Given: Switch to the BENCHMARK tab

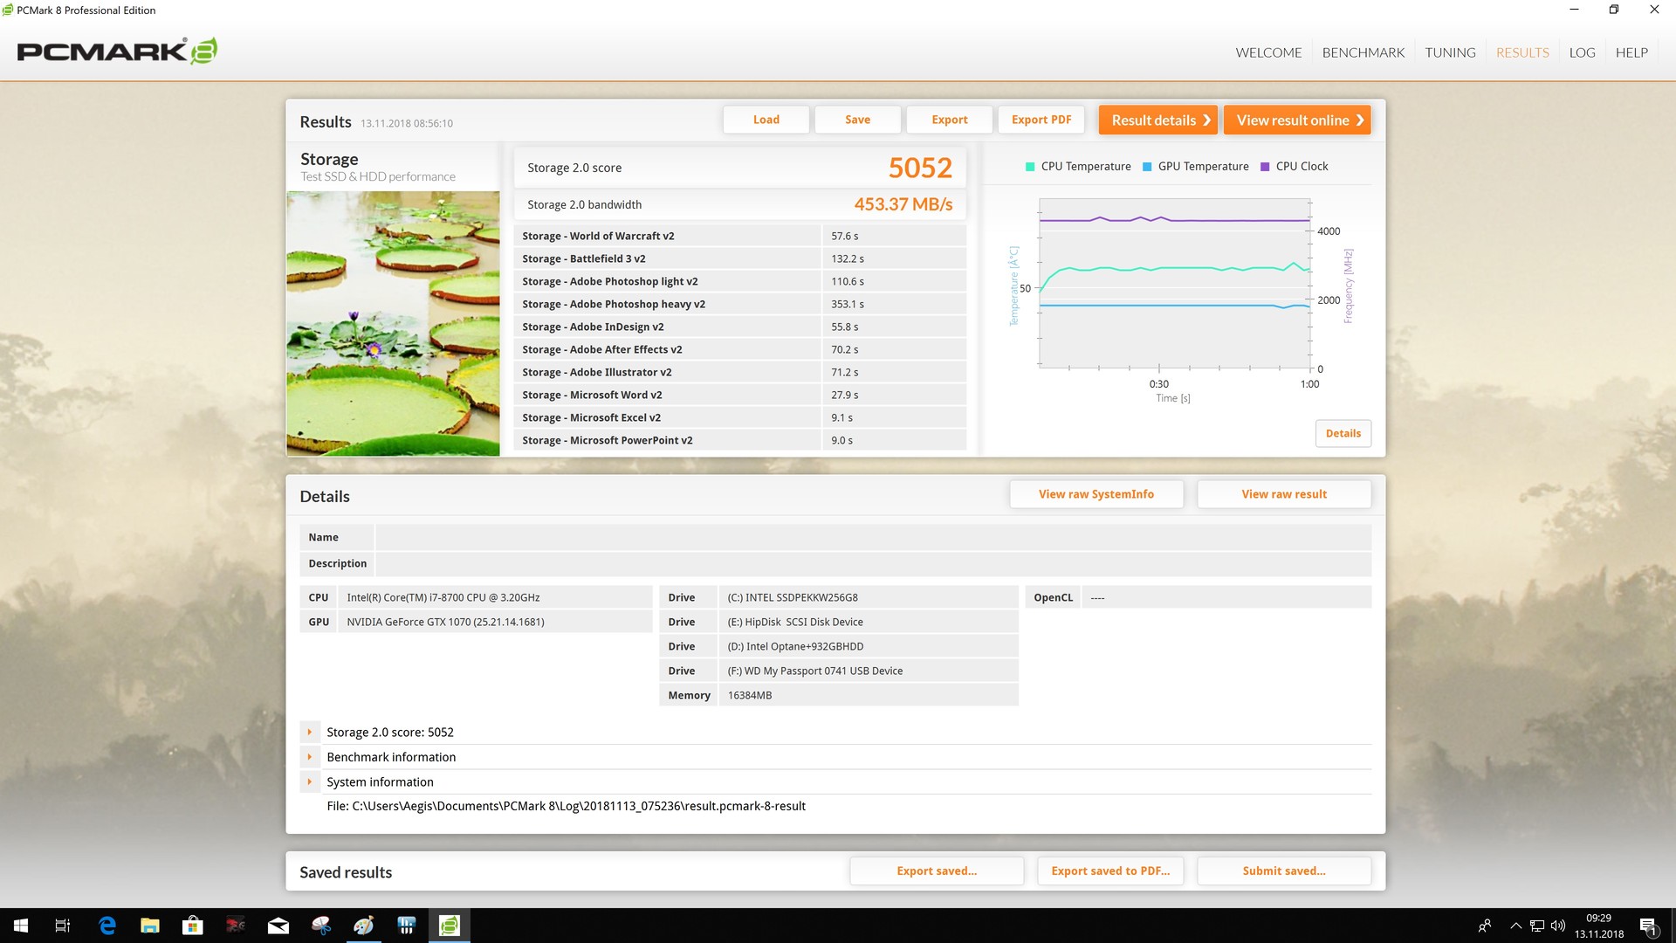Looking at the screenshot, I should point(1363,52).
